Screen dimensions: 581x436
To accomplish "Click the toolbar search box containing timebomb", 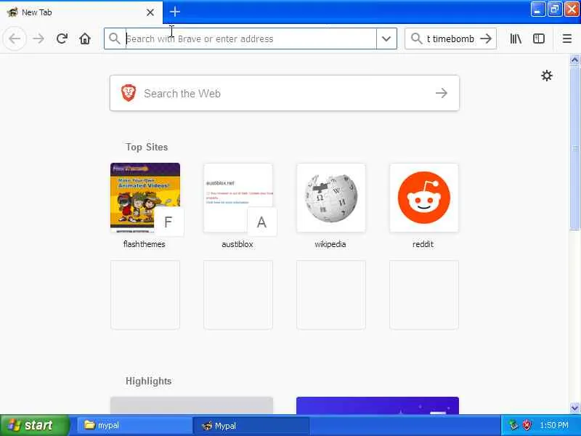I will 450,39.
